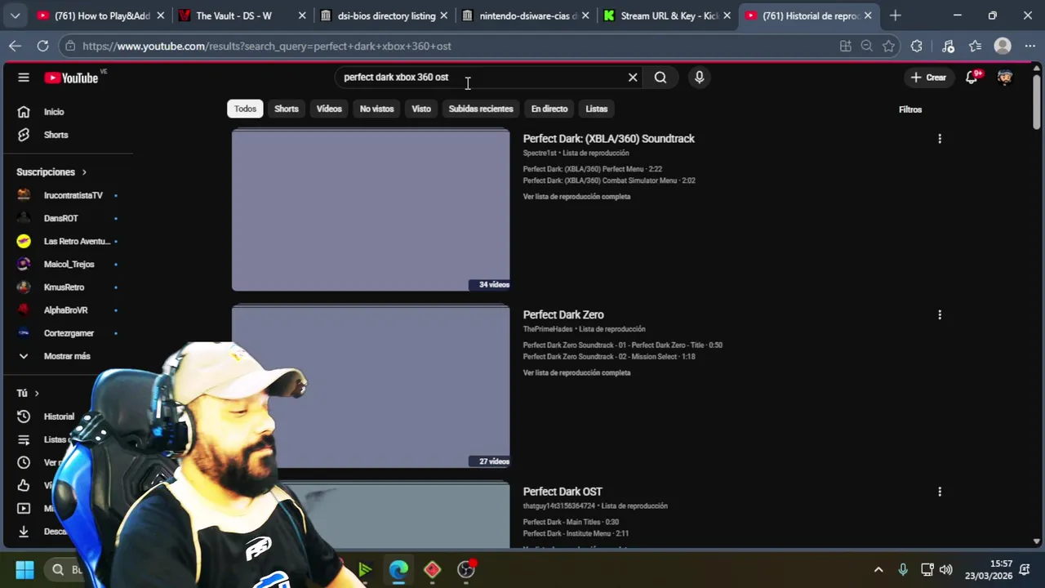The height and width of the screenshot is (588, 1045).
Task: Open the Cortezrgamer subscription
Action: click(69, 333)
